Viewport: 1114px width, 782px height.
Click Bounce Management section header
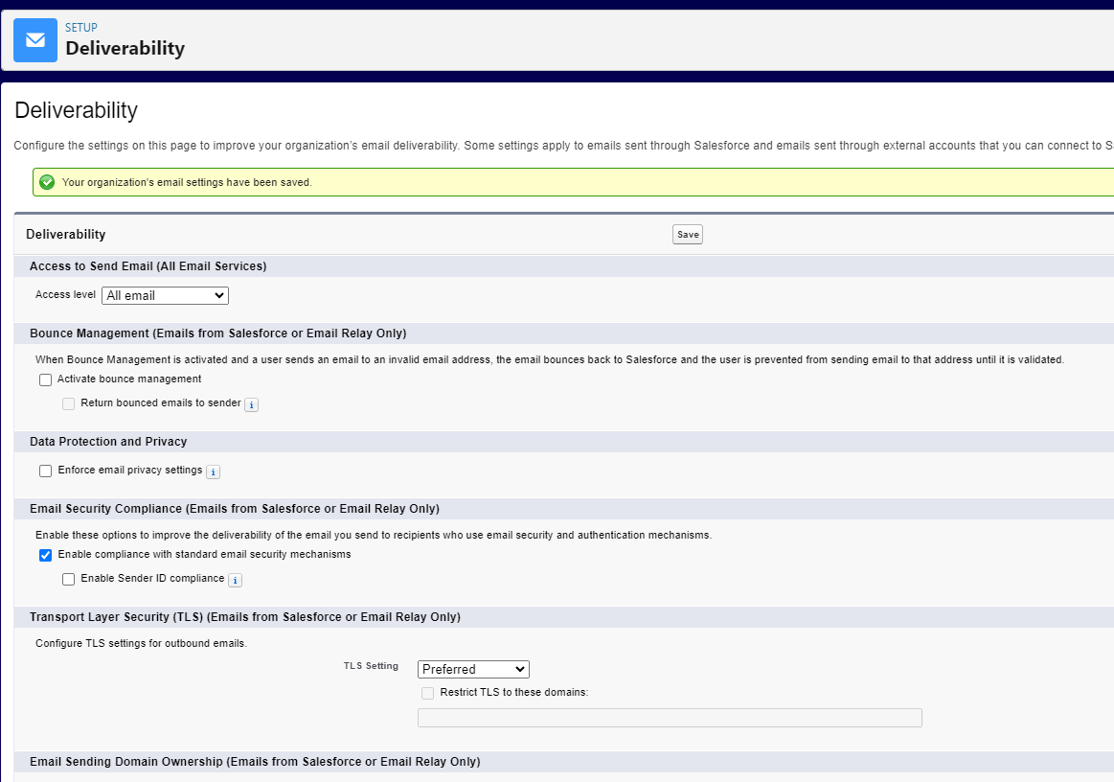pos(218,333)
